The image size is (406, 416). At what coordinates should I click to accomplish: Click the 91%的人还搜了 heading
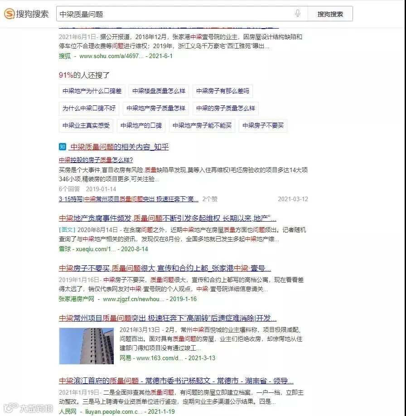[x=84, y=75]
